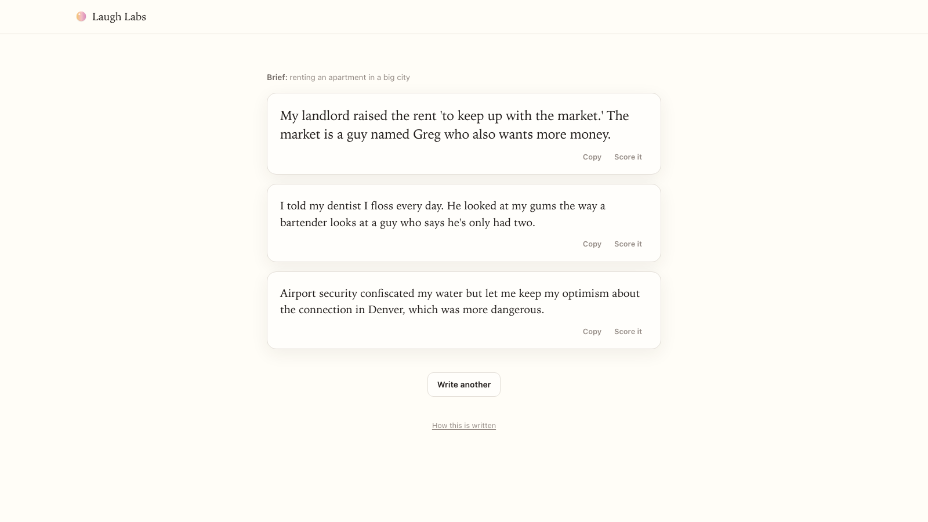Open the Laugh Labs brand name link
The image size is (928, 522).
[119, 17]
